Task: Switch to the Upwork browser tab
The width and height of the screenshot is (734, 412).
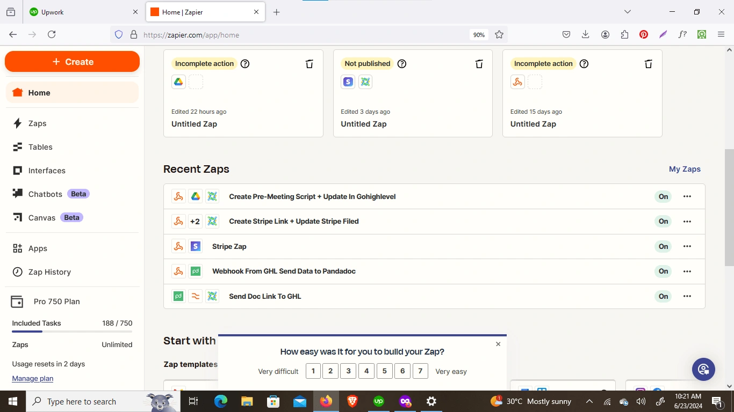Action: point(84,12)
